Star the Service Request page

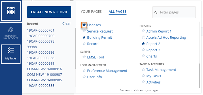click(x=84, y=31)
